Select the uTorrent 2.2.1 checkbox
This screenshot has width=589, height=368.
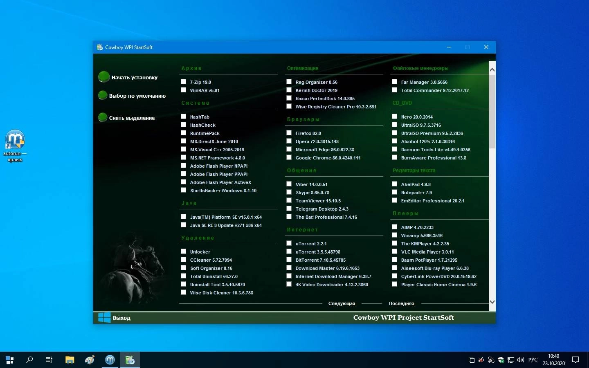[289, 243]
